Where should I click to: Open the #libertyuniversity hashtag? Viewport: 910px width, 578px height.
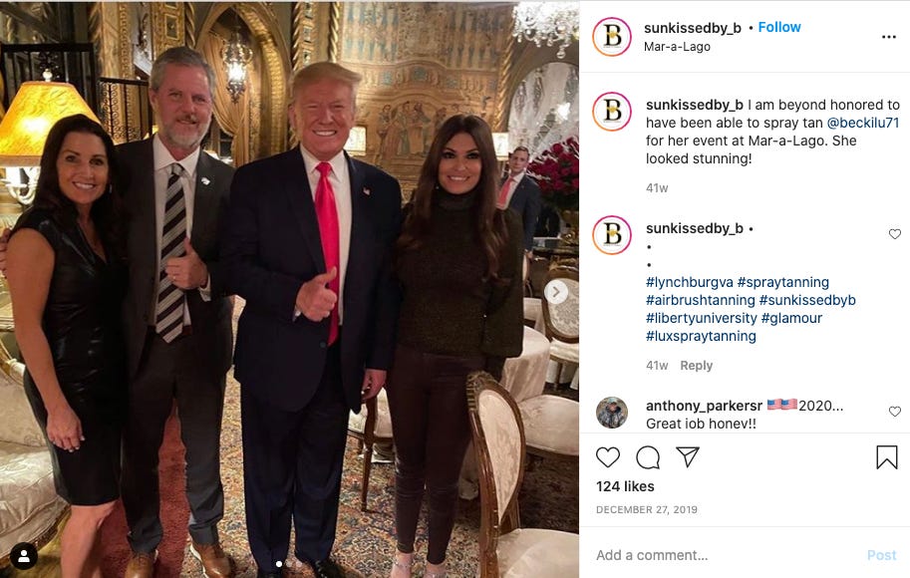702,318
